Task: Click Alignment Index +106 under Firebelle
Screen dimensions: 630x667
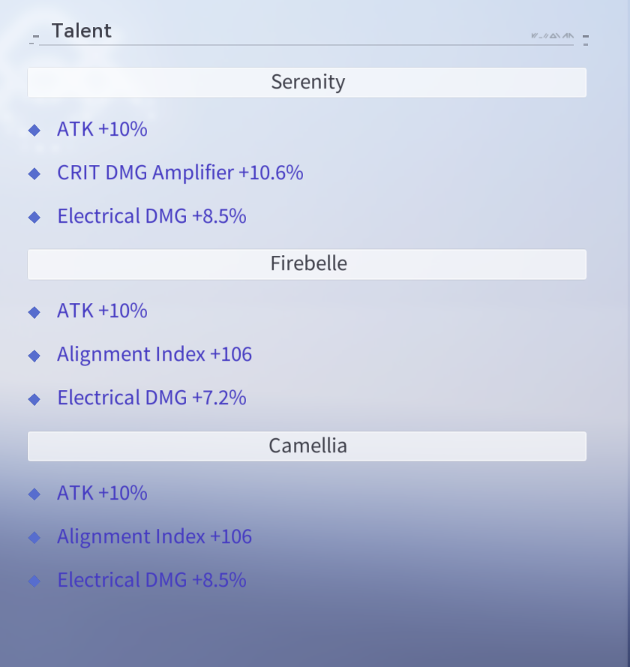Action: 154,354
